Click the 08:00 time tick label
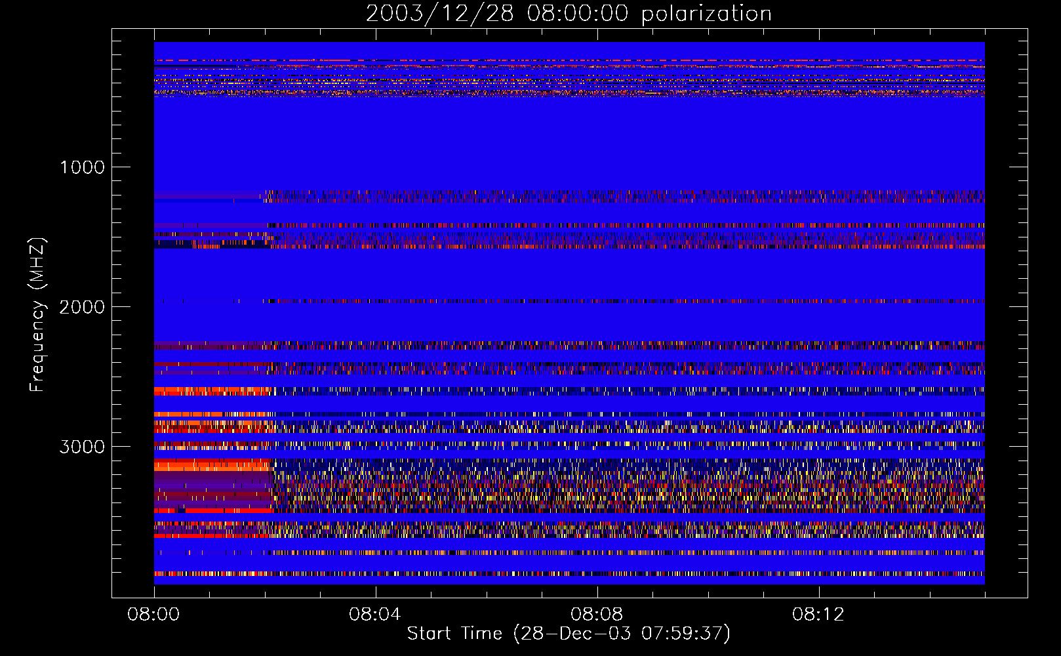 pyautogui.click(x=154, y=615)
